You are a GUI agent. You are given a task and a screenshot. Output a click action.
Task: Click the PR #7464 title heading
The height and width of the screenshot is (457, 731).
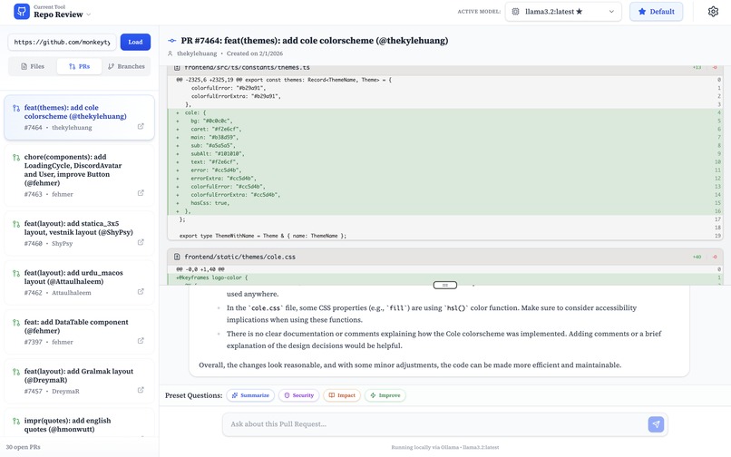314,41
